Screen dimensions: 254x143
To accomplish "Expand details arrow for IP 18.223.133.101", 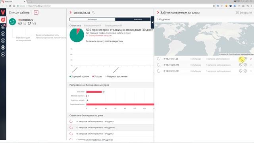I will [x=251, y=71].
